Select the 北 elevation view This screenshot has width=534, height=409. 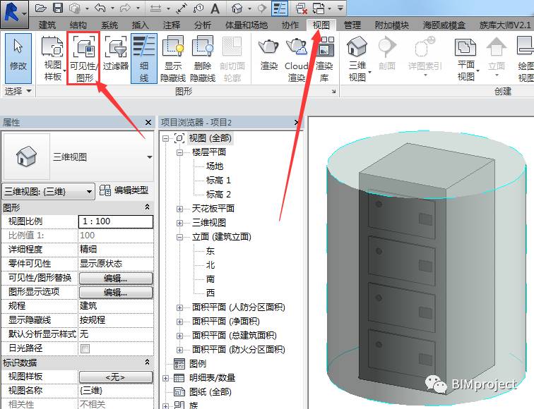pos(210,265)
